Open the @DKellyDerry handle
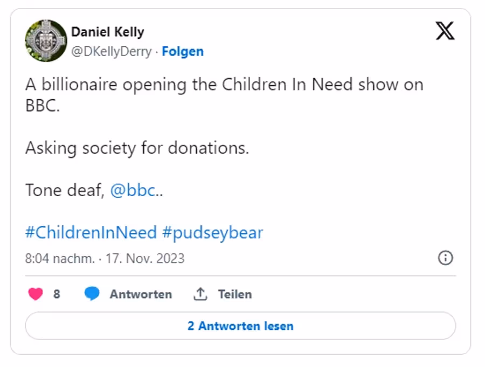This screenshot has width=485, height=367. 112,51
